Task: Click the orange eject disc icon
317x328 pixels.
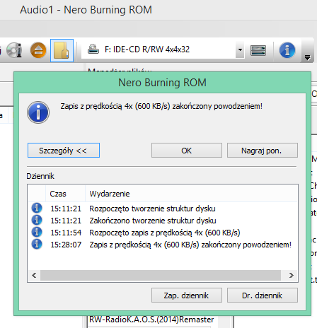Action: coord(38,50)
